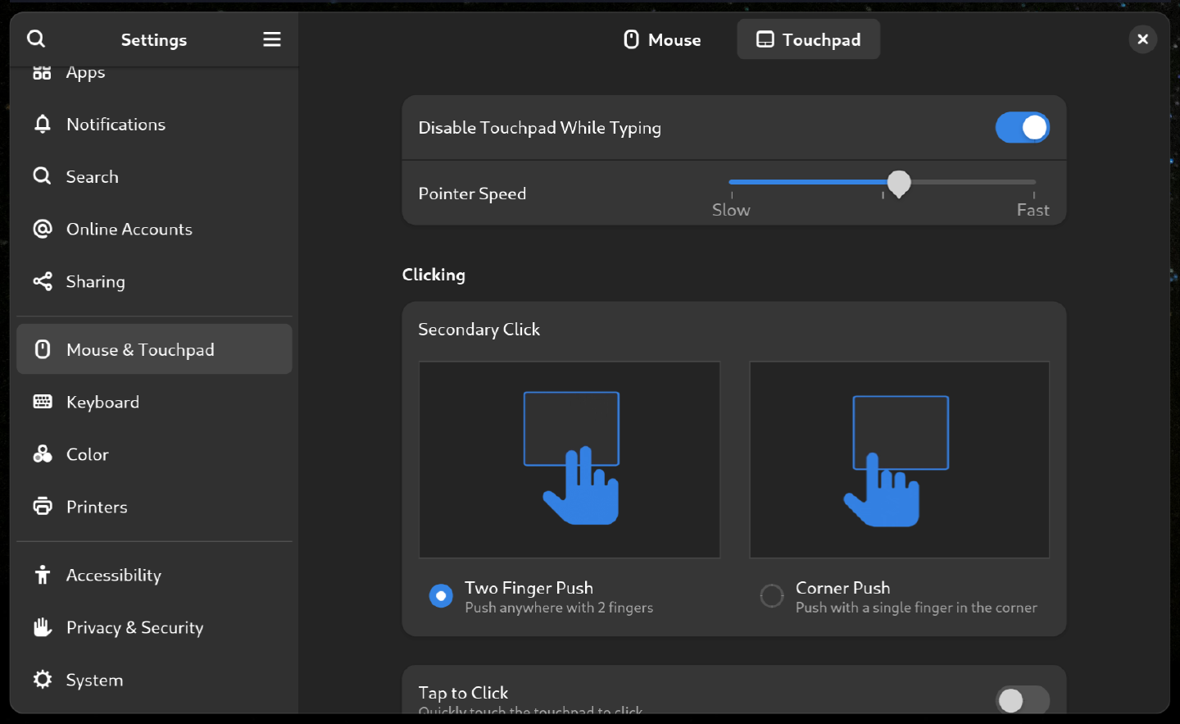Image resolution: width=1180 pixels, height=724 pixels.
Task: Click the Pointer Speed slider handle
Action: (899, 183)
